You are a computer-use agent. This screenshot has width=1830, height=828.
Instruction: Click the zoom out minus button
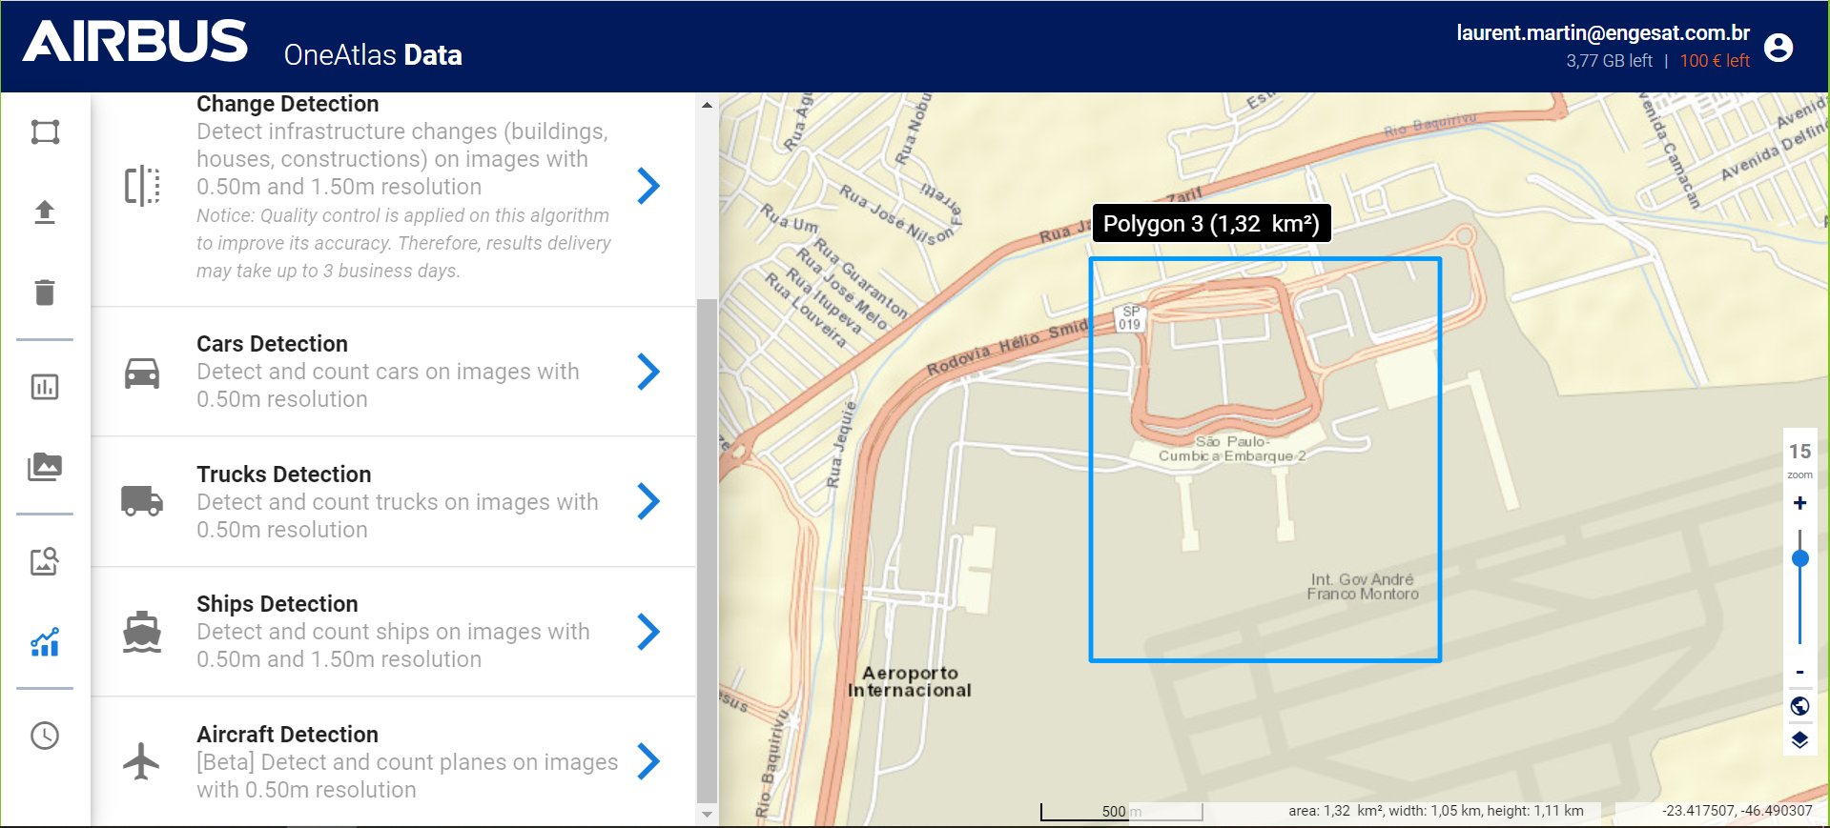(x=1799, y=673)
